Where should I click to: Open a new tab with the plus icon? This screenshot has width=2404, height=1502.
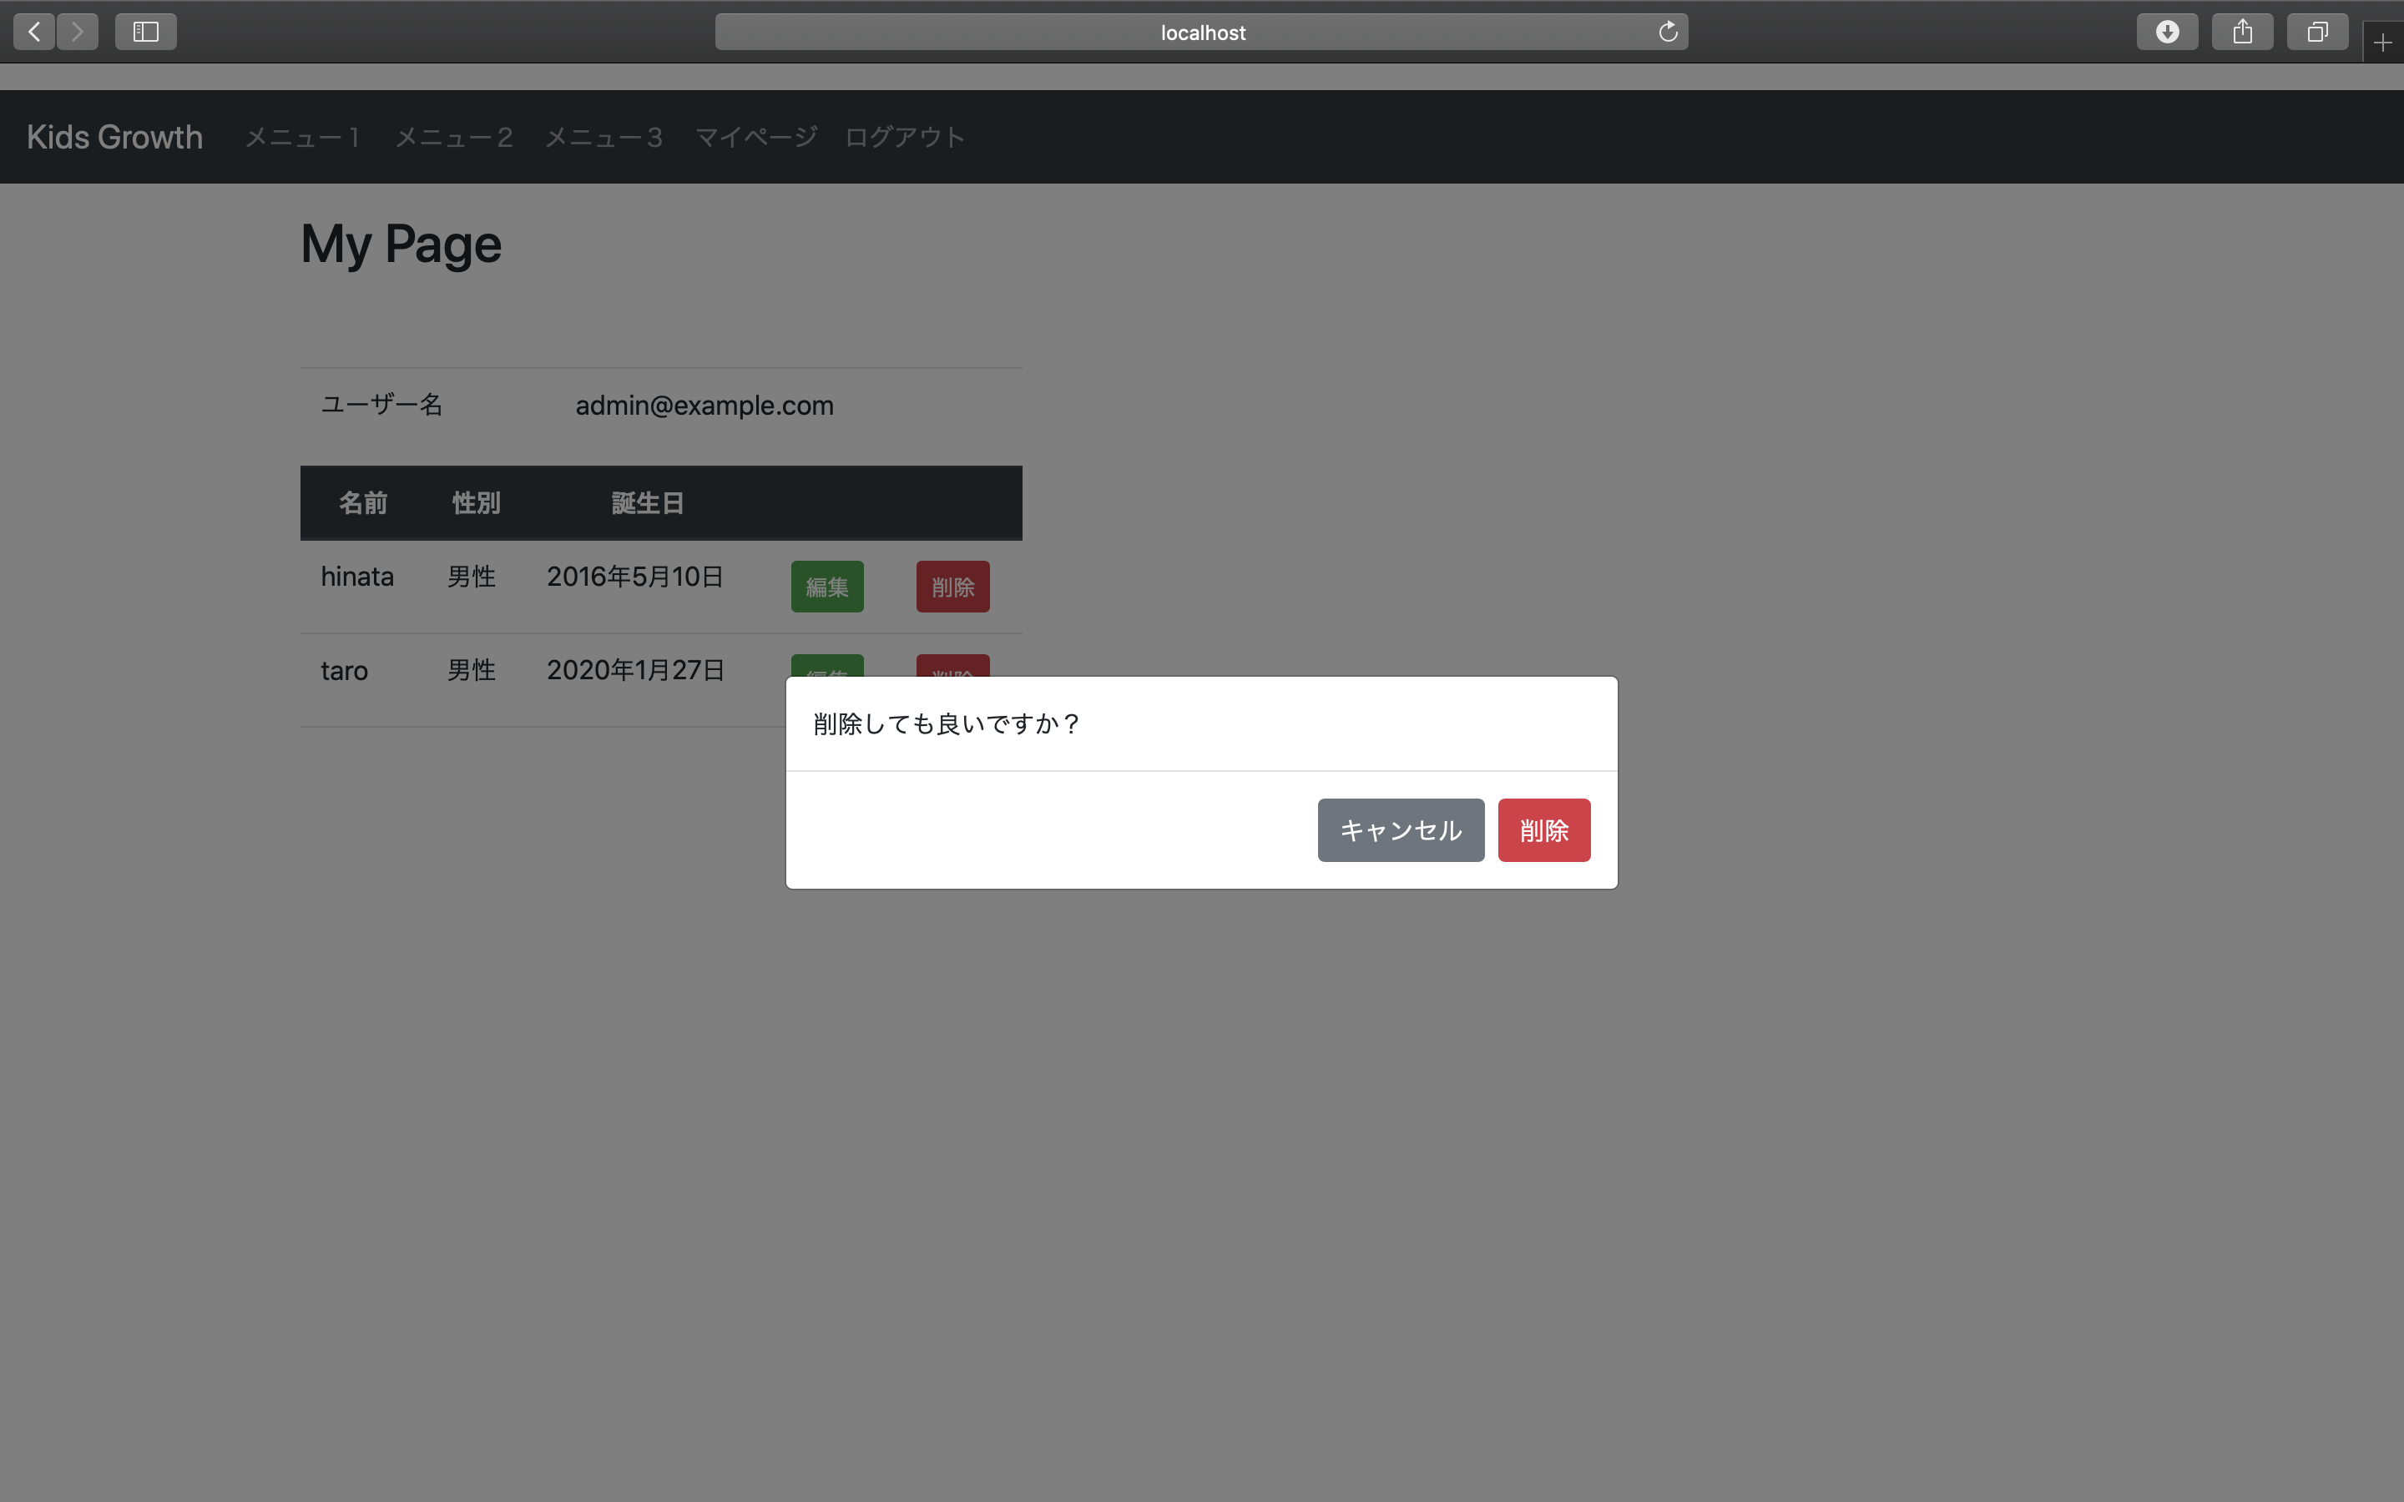pyautogui.click(x=2382, y=43)
